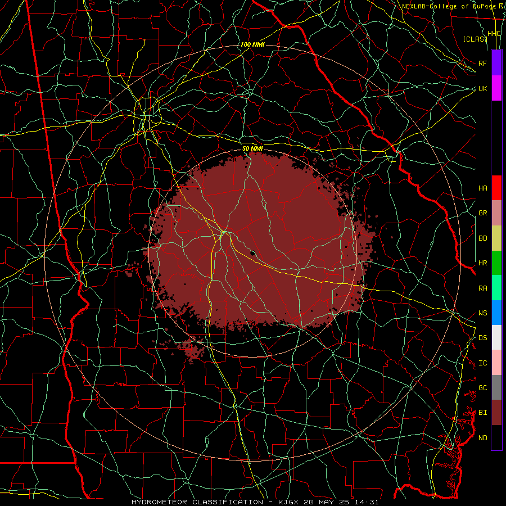506x506 pixels.
Task: Click the black radar site dot in the echo
Action: tap(252, 253)
